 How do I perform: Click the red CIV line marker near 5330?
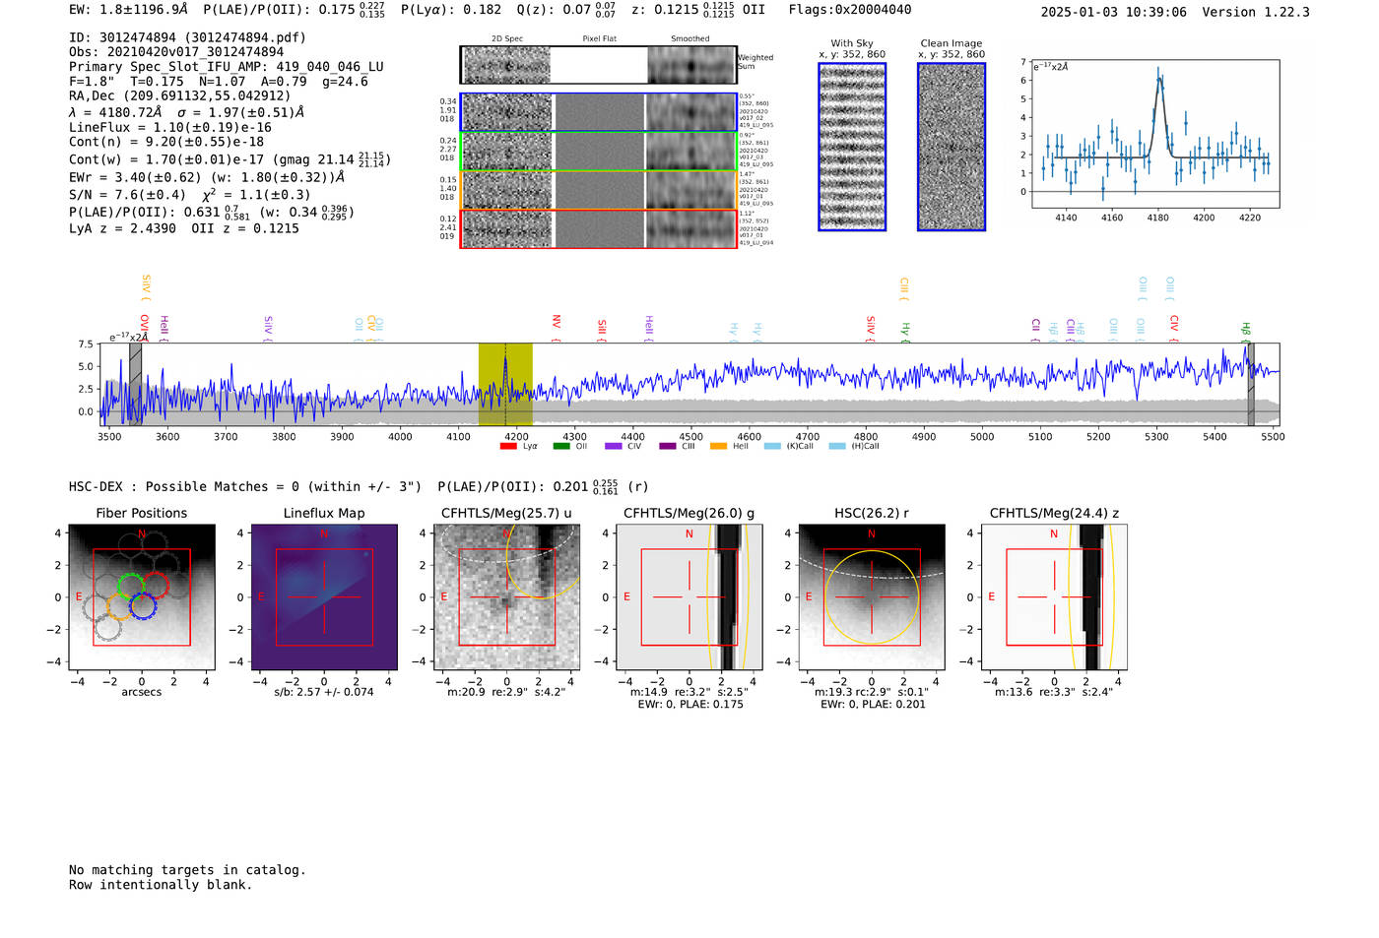click(1174, 328)
